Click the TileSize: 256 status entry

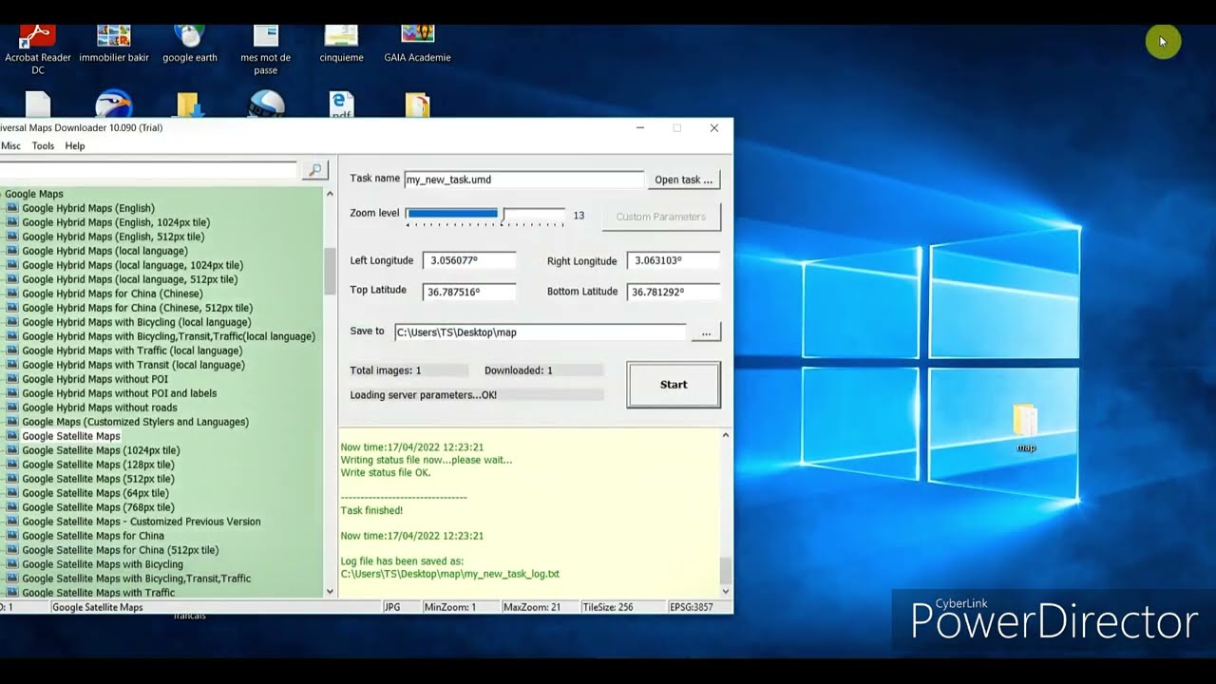tap(608, 607)
